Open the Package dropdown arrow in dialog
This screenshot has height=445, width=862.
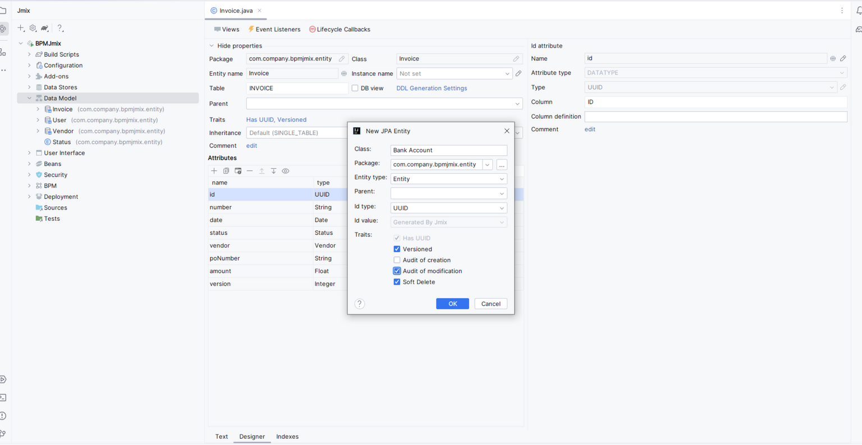click(487, 164)
